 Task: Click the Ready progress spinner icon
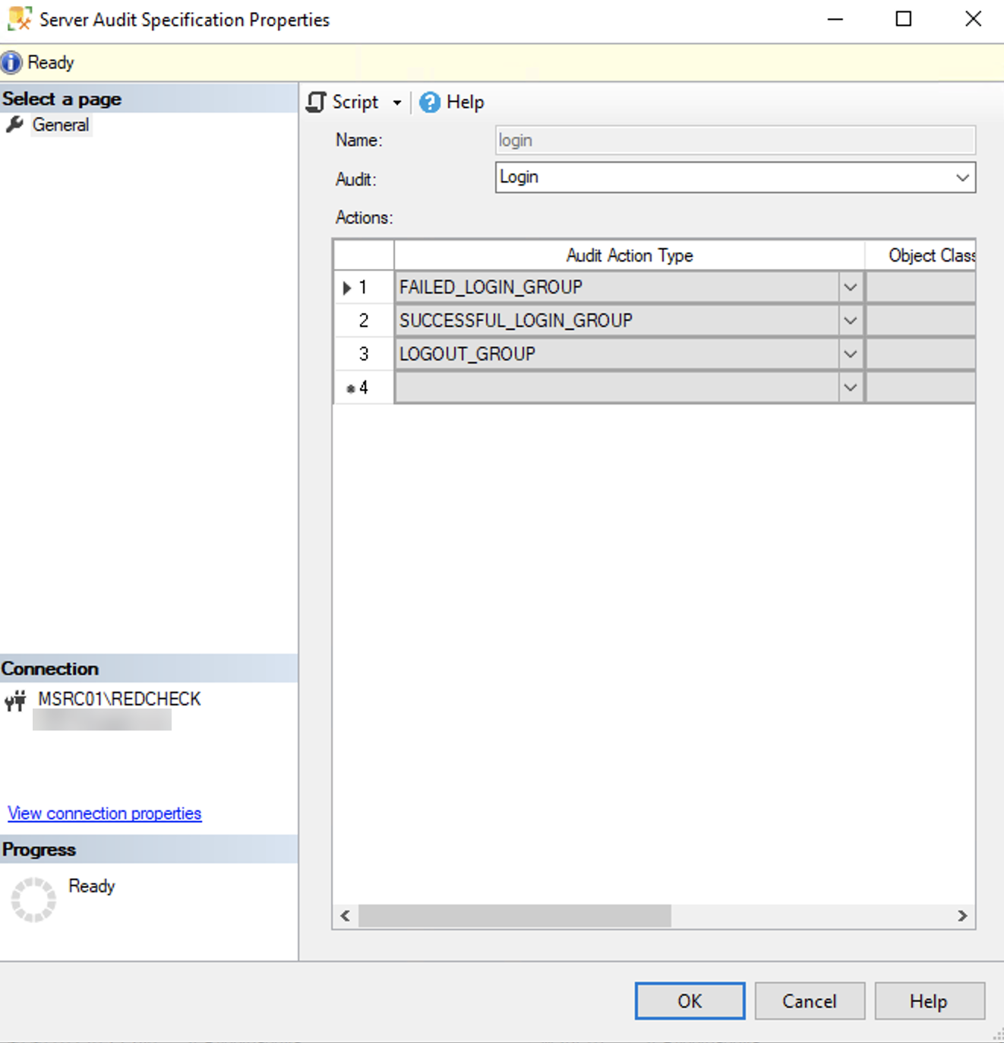33,898
